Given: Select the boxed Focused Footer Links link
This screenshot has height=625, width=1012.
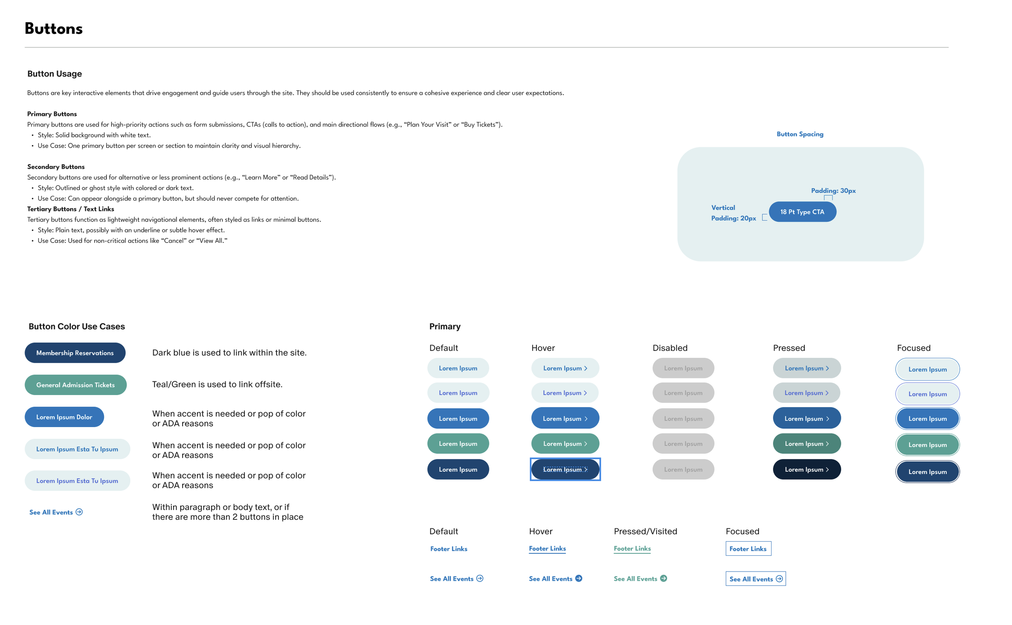Looking at the screenshot, I should pyautogui.click(x=748, y=549).
